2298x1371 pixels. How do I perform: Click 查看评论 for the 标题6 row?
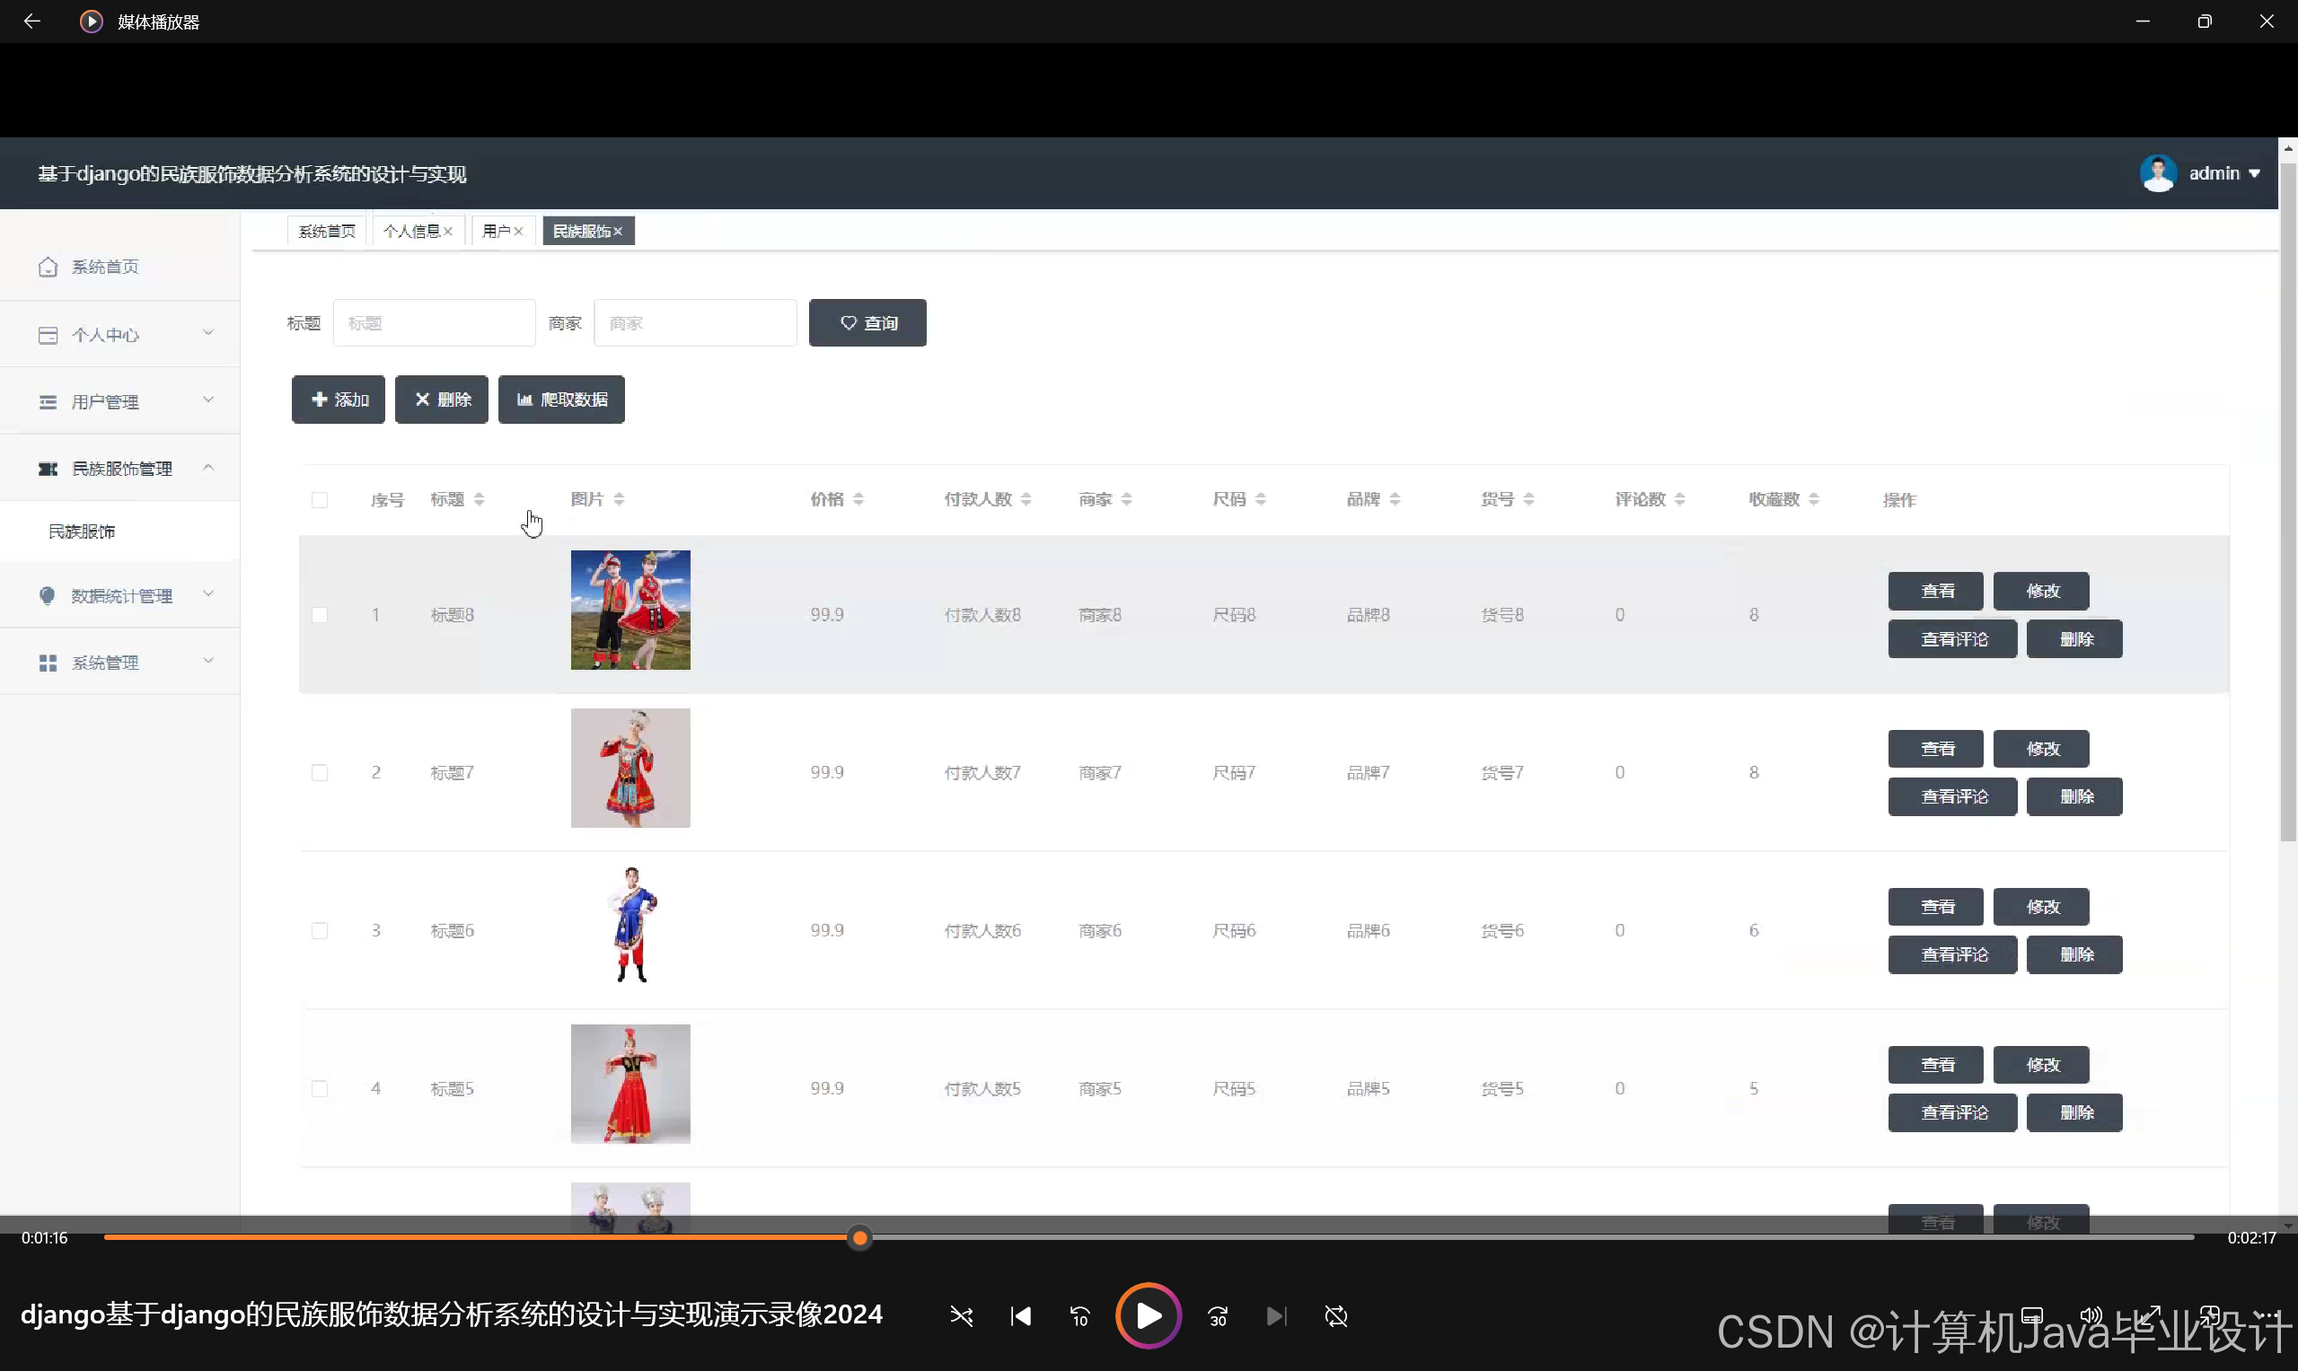(x=1952, y=954)
